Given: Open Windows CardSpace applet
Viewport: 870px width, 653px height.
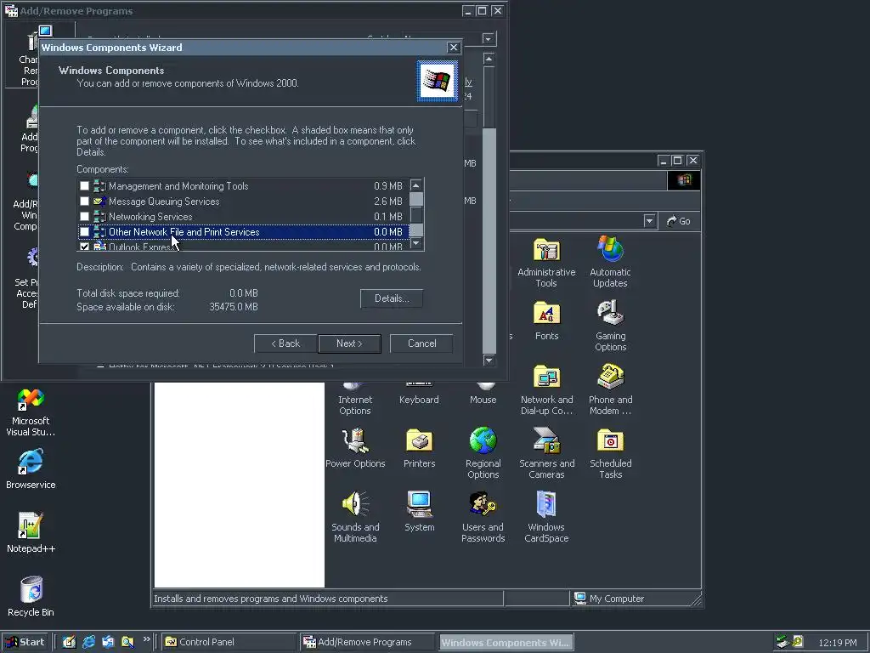Looking at the screenshot, I should 546,518.
